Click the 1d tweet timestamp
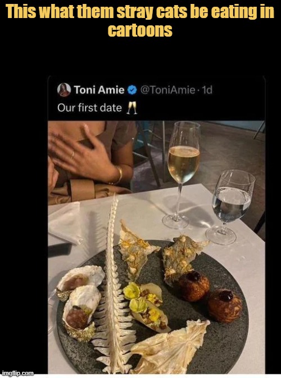Image resolution: width=281 pixels, height=378 pixels. (x=207, y=90)
